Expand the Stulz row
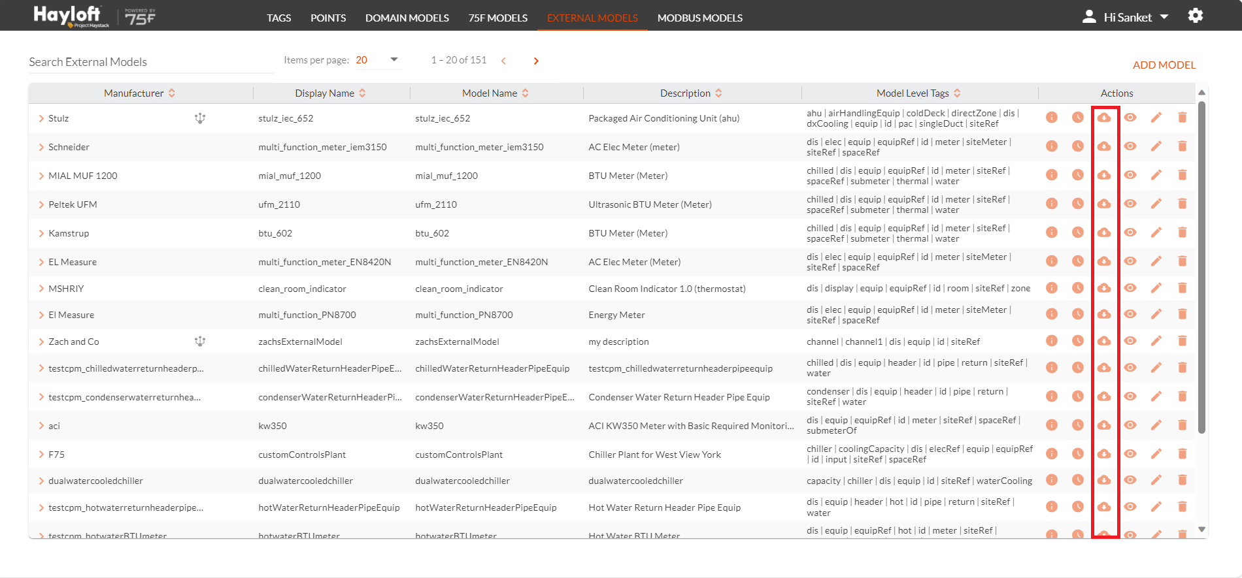Screen dimensions: 1242x578 click(41, 118)
